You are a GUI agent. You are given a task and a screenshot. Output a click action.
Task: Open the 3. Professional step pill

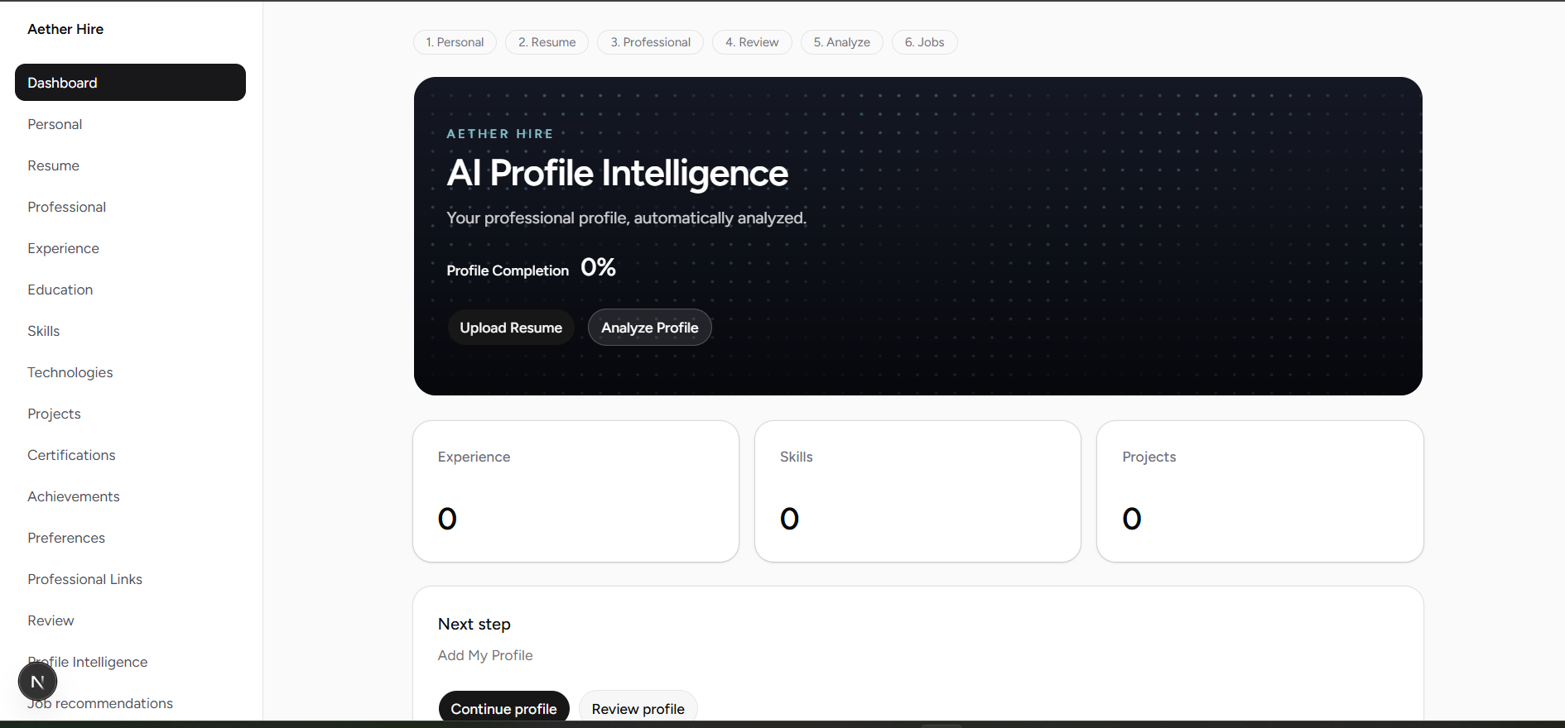pyautogui.click(x=650, y=42)
